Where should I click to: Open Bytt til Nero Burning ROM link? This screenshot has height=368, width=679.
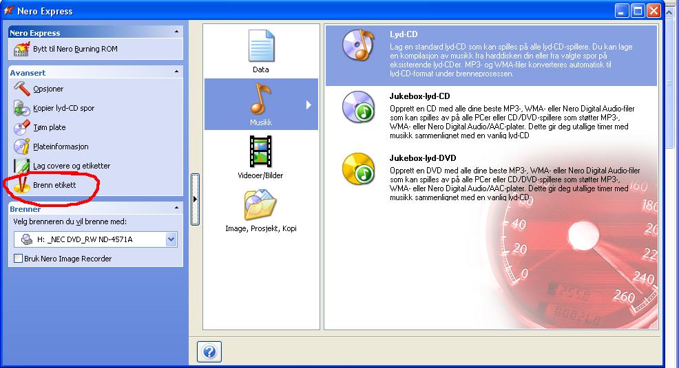[75, 49]
